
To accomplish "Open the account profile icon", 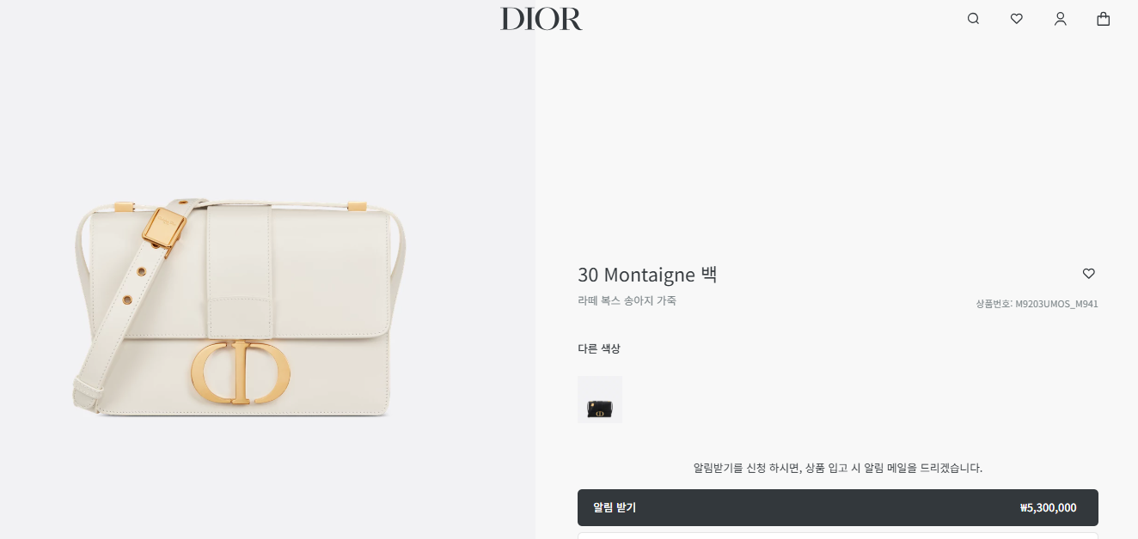I will 1061,19.
